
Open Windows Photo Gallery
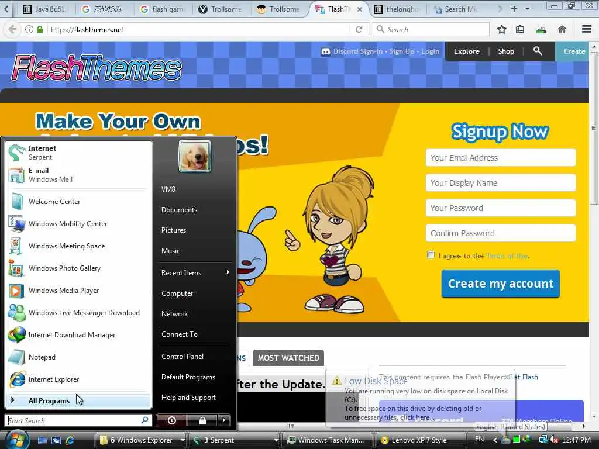click(78, 268)
